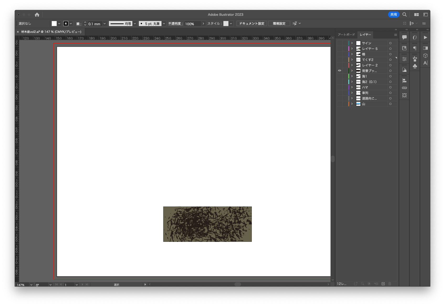Open the Comments panel speech bubble icon
Image resolution: width=445 pixels, height=306 pixels.
(404, 37)
